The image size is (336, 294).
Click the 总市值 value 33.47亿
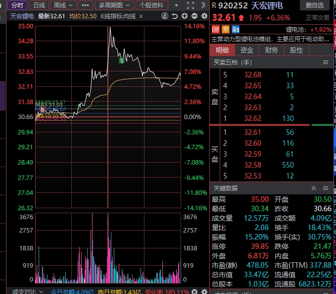tap(256, 275)
